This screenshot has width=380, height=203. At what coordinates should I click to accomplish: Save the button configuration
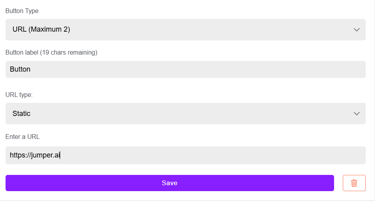coord(170,183)
